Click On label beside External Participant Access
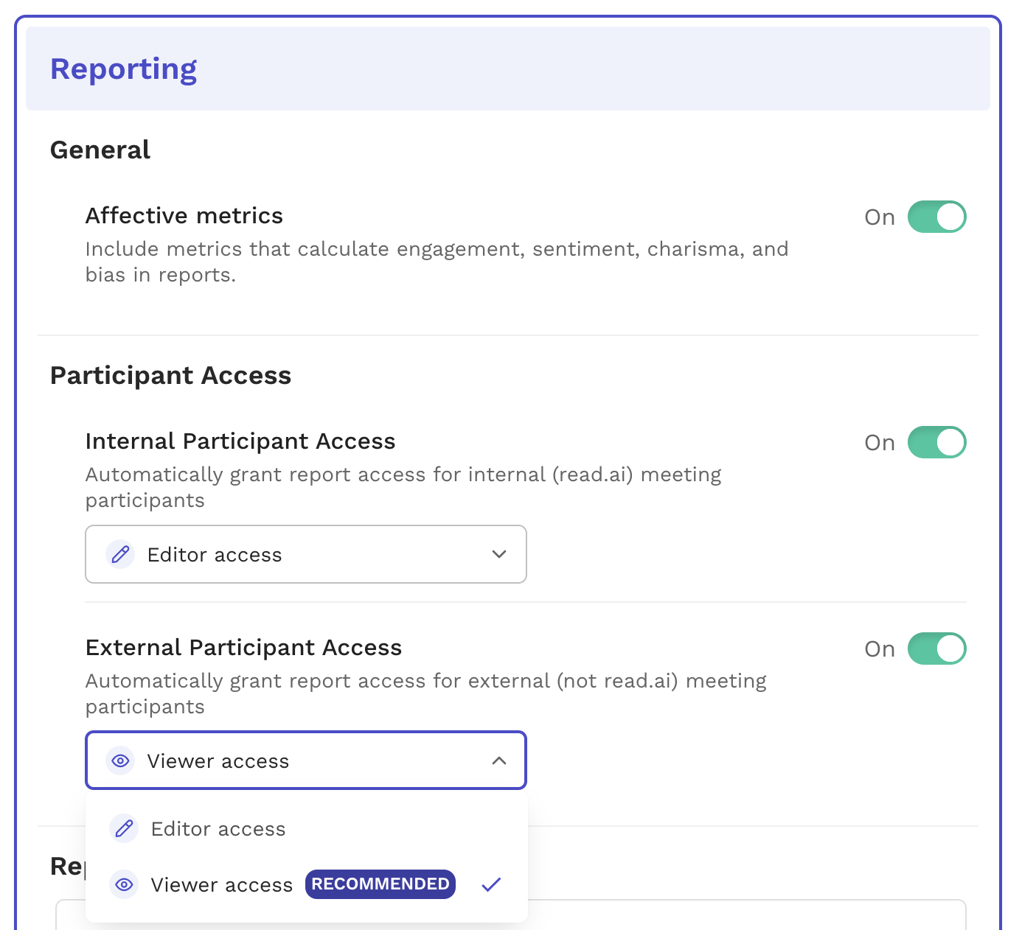The height and width of the screenshot is (930, 1022). point(880,649)
